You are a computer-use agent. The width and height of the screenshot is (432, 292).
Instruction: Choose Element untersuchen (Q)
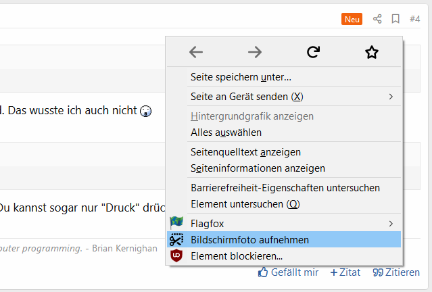[245, 203]
